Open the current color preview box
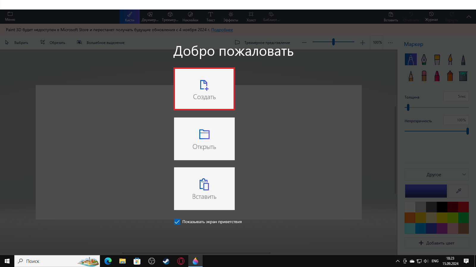476x267 pixels. [426, 191]
